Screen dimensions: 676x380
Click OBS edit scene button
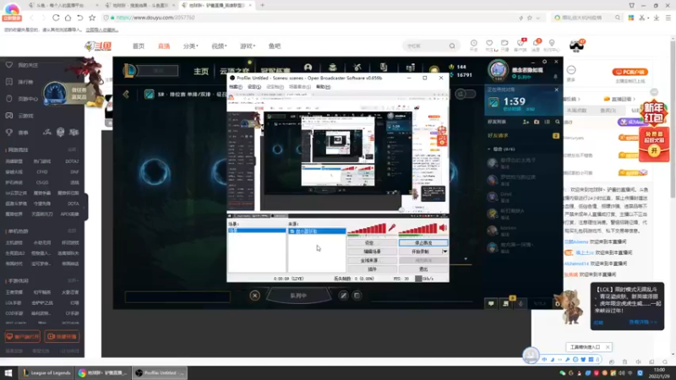[372, 251]
